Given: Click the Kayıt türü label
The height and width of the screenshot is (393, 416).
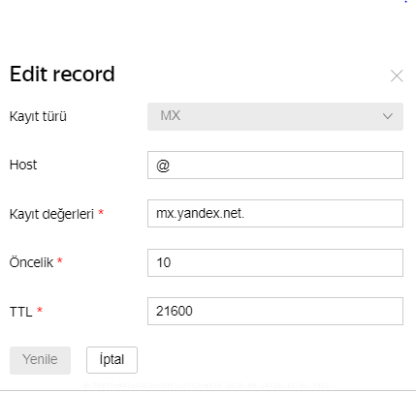Looking at the screenshot, I should click(x=38, y=116).
